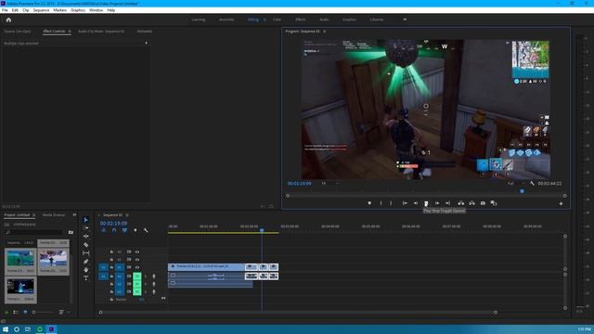Toggle Linked Selection in Timeline
Screen dimensions: 594x334
coord(124,230)
